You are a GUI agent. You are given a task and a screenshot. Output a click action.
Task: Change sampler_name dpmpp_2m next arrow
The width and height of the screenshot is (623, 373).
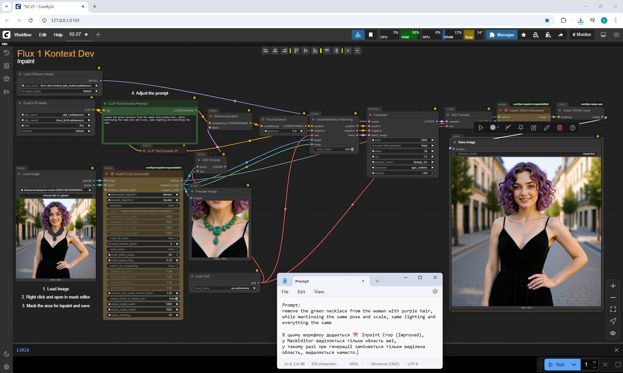pyautogui.click(x=433, y=162)
